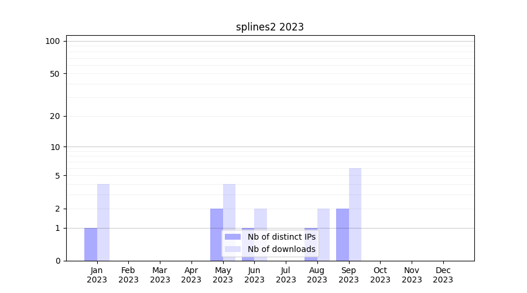This screenshot has width=527, height=293.
Task: Select the "Nb of distinct IPs" legend label
Action: pyautogui.click(x=281, y=237)
